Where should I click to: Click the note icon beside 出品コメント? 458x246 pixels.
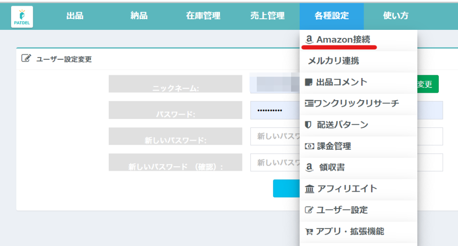[308, 82]
